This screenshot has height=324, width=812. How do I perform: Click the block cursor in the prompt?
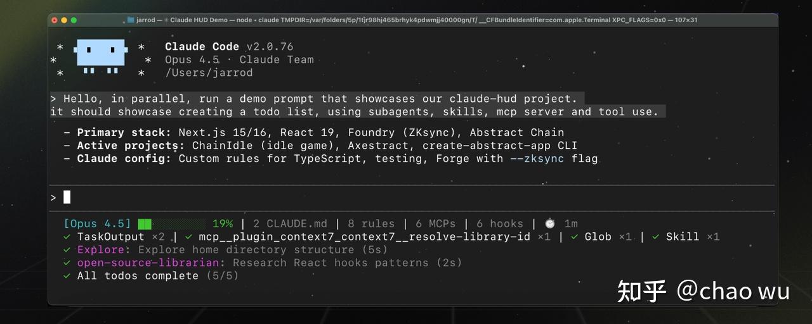point(67,197)
